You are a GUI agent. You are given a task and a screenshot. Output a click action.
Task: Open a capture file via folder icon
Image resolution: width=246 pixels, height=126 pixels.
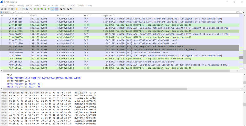pos(16,9)
